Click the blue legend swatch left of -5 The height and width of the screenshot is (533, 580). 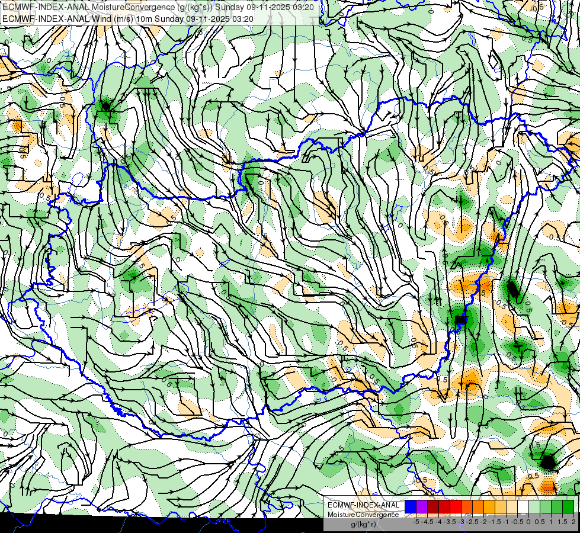tap(411, 507)
